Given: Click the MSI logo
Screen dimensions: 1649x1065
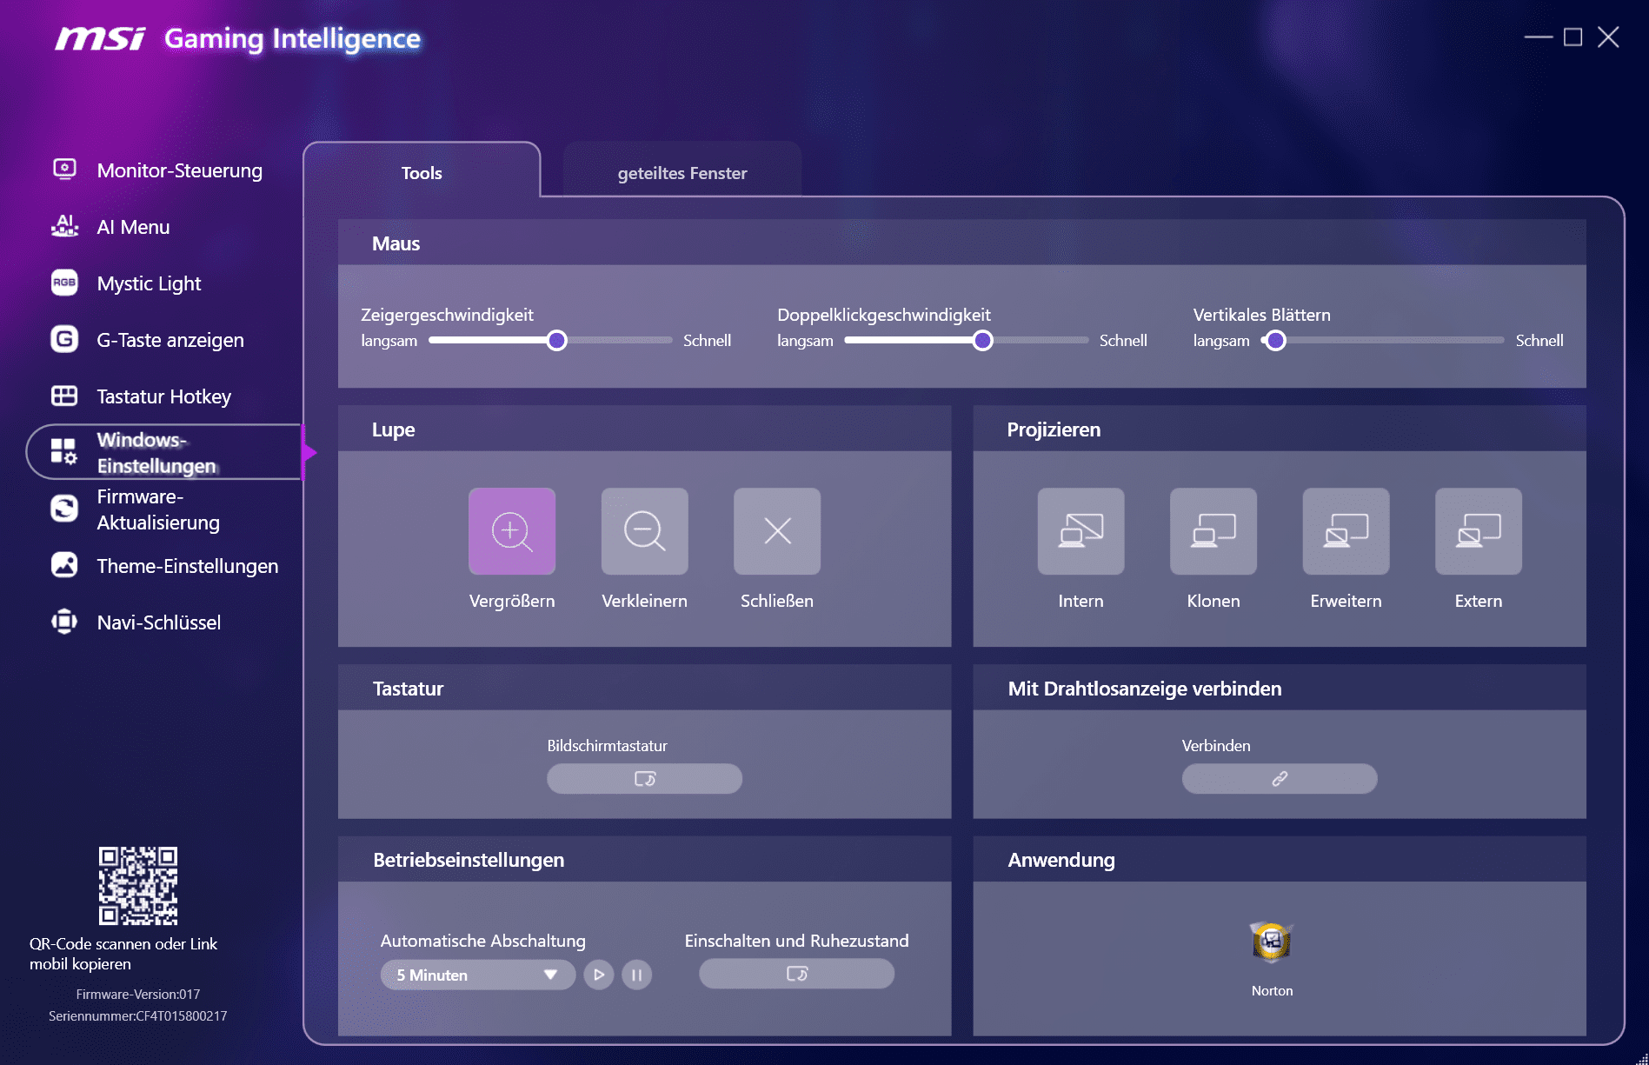Looking at the screenshot, I should 100,38.
